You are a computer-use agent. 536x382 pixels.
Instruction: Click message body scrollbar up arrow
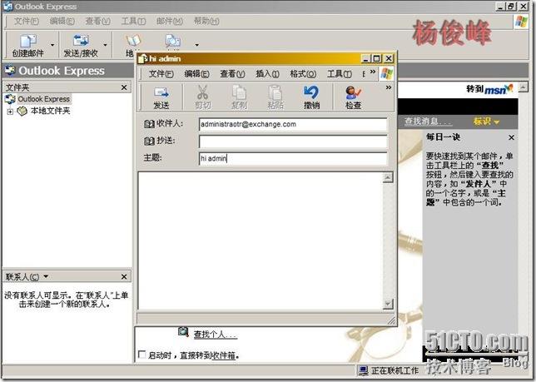[388, 177]
